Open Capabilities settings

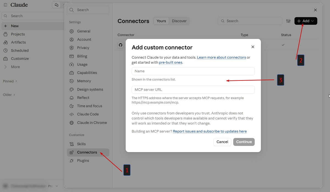(88, 73)
